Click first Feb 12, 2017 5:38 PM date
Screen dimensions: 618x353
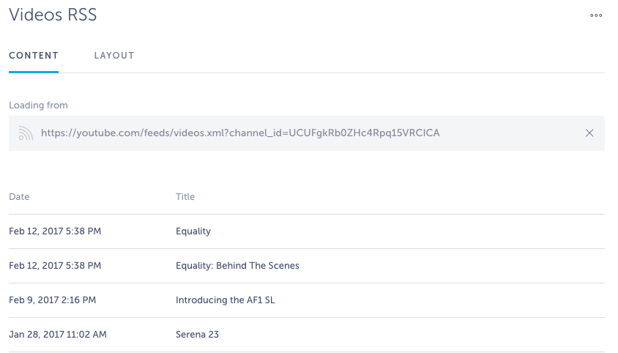pos(55,231)
